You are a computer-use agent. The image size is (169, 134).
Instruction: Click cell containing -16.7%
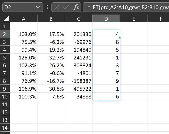[51, 81]
